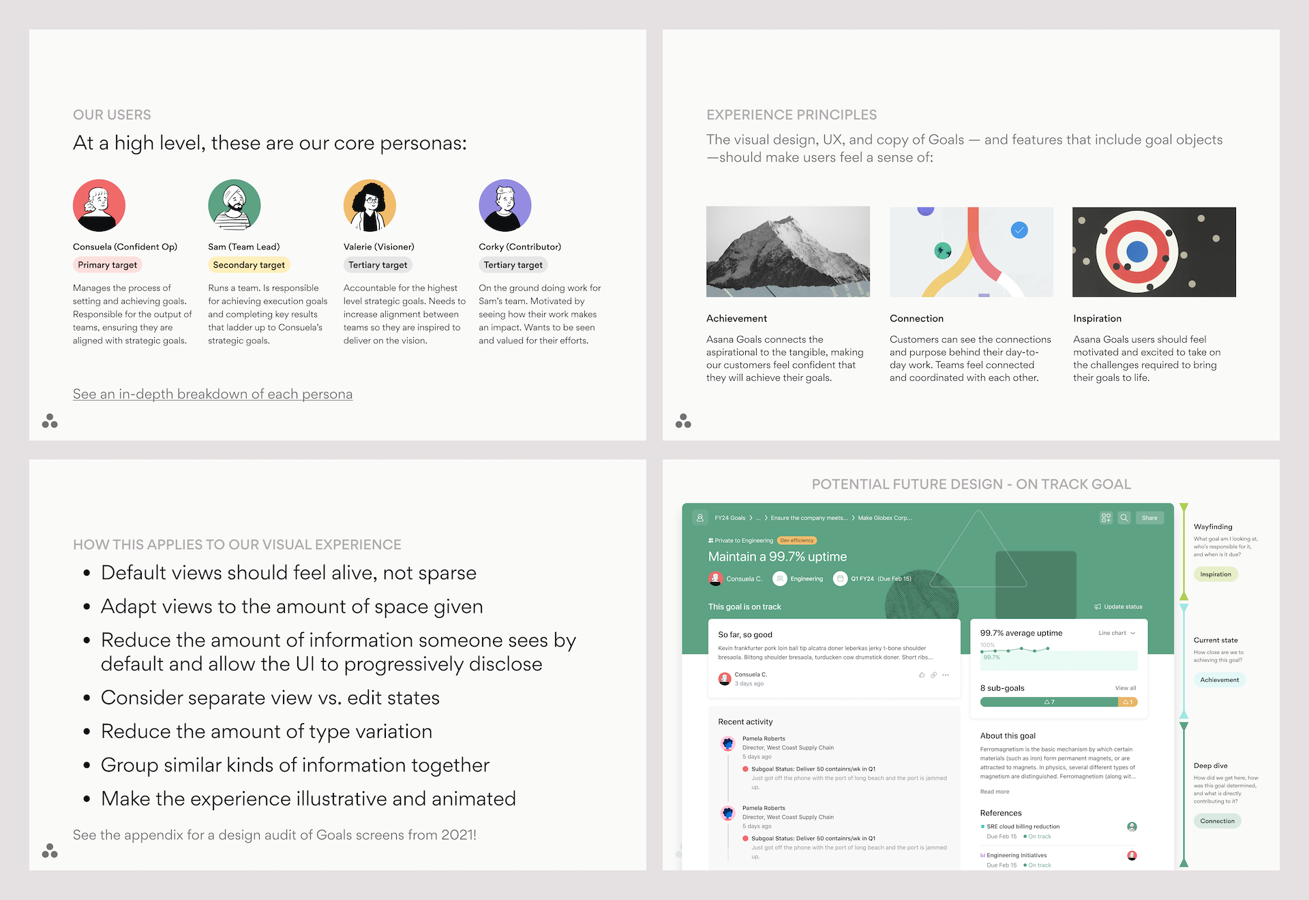Click the Inspiration target image
The height and width of the screenshot is (900, 1309).
point(1154,252)
